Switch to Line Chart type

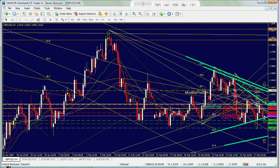coord(127,14)
